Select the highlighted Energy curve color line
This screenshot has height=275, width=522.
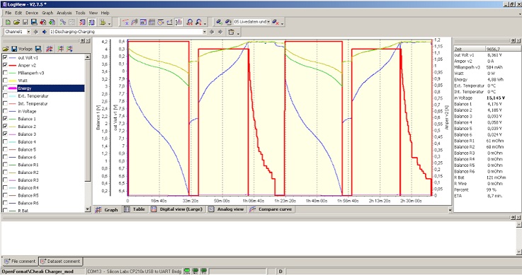coord(13,88)
